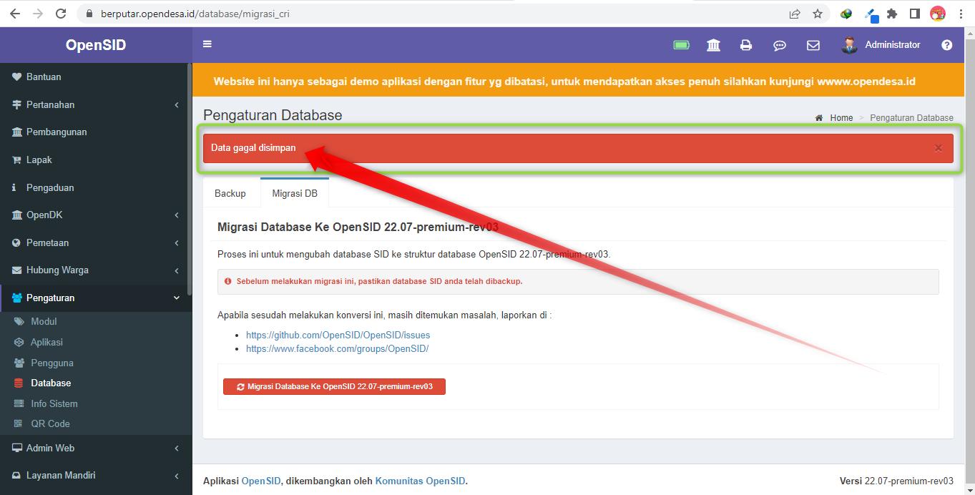Click the sidebar toggle hamburger icon

[207, 44]
